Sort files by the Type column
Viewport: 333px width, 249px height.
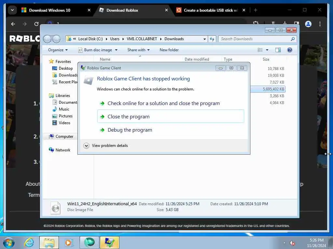pos(228,59)
